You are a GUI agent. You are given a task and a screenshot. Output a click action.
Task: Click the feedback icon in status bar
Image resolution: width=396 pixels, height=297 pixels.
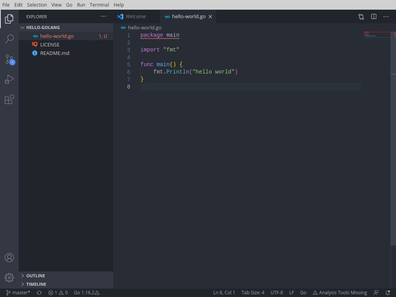pos(376,293)
